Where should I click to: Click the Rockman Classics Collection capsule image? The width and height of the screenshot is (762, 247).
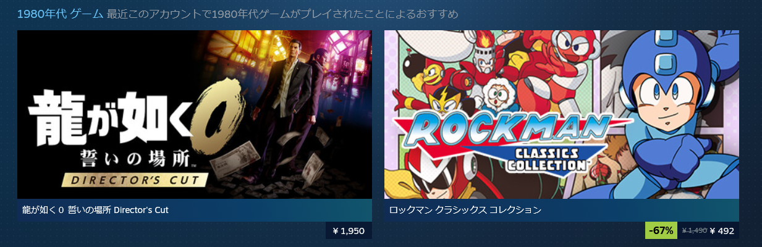coord(562,114)
